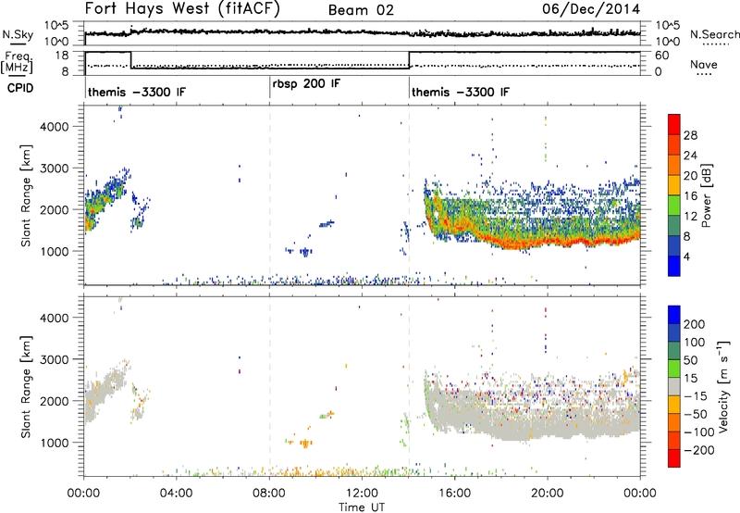Click the "N.Search" legend label
This screenshot has height=513, width=740.
pos(714,34)
